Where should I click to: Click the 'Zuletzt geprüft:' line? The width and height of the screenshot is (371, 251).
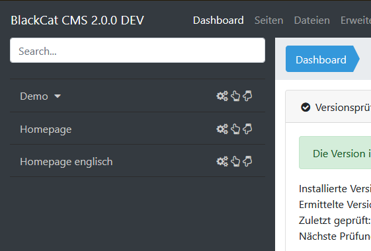[335, 221]
